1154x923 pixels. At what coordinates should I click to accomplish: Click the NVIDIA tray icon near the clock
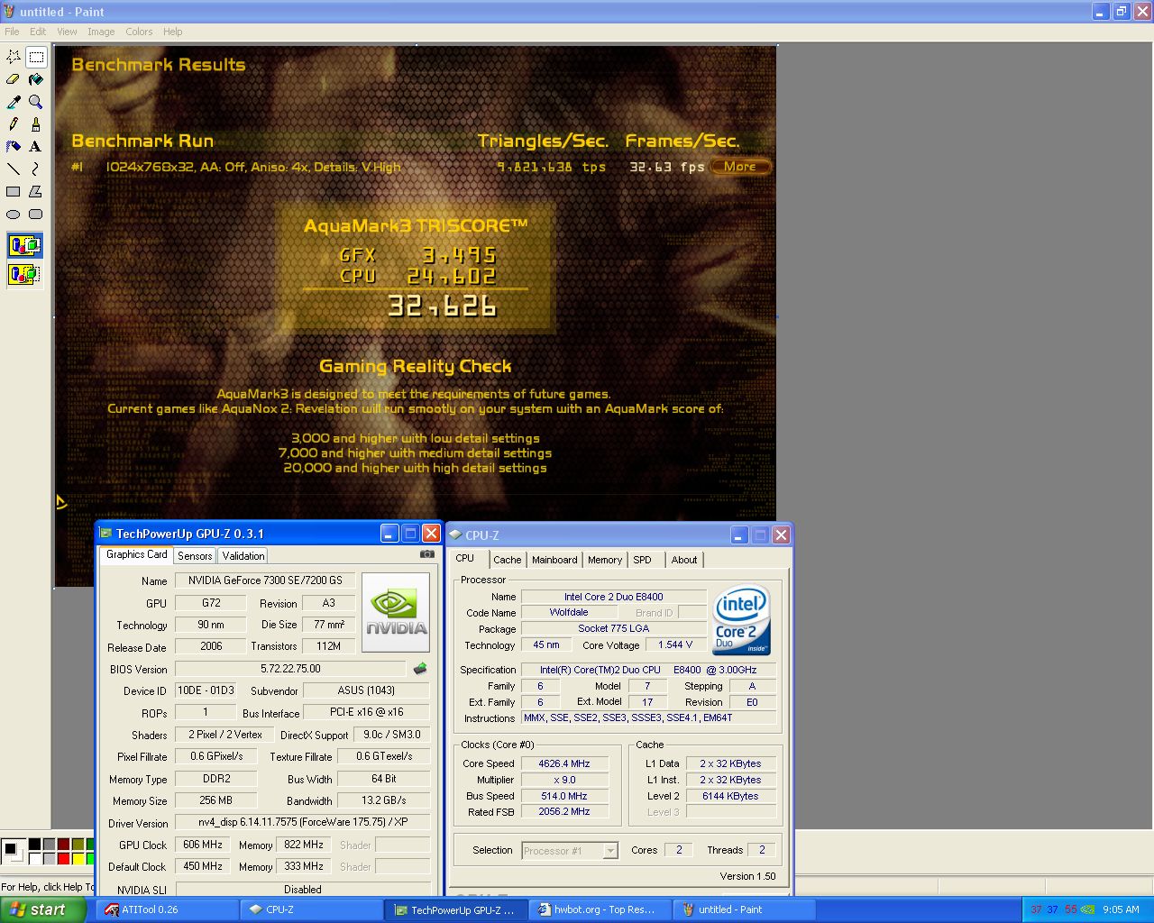[x=1089, y=909]
